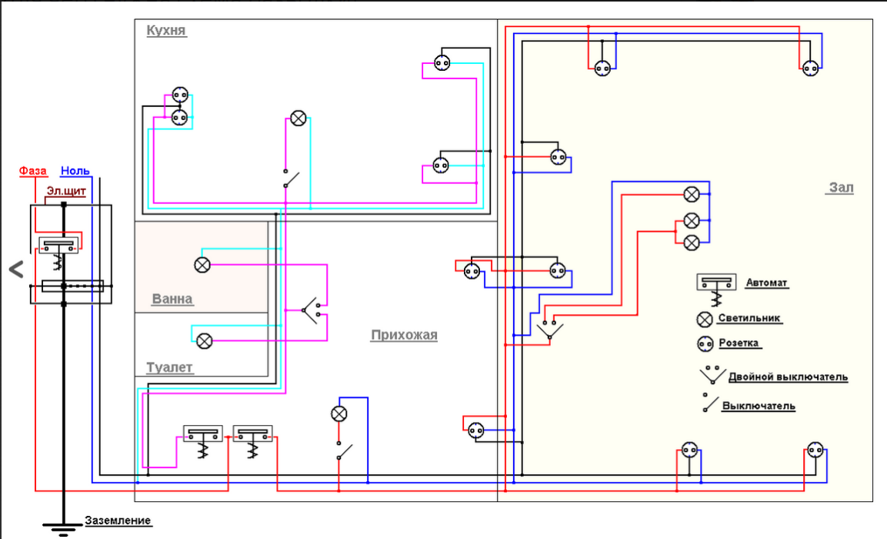
Task: Click the single Выключатель symbol in legend
Action: pyautogui.click(x=709, y=403)
